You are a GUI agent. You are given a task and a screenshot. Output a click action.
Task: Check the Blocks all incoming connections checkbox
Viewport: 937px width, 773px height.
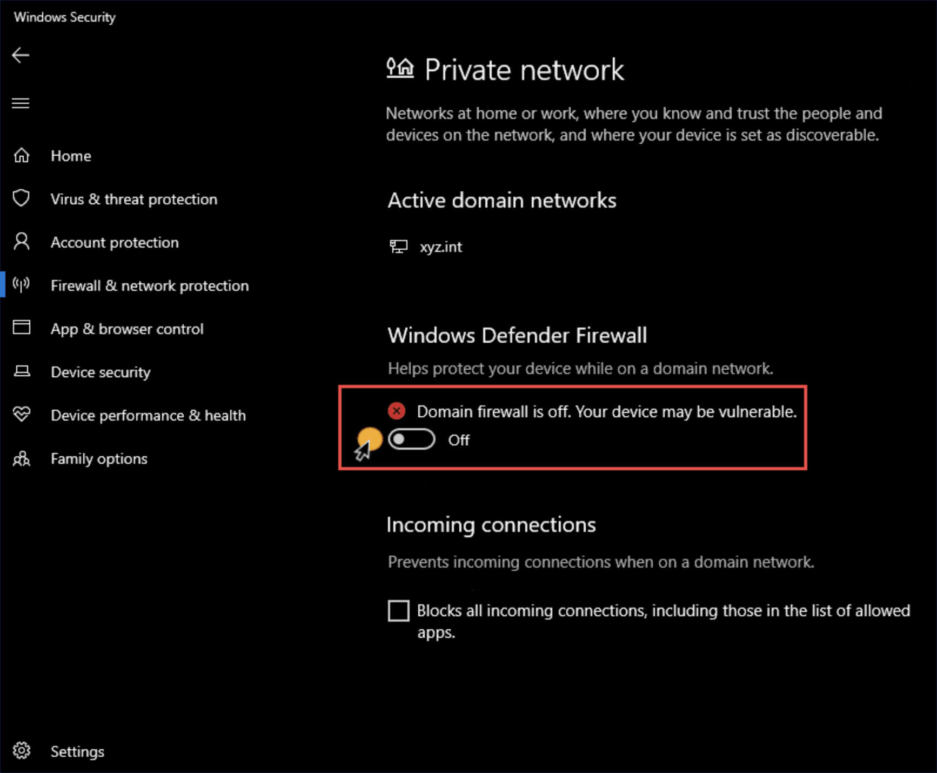click(399, 611)
